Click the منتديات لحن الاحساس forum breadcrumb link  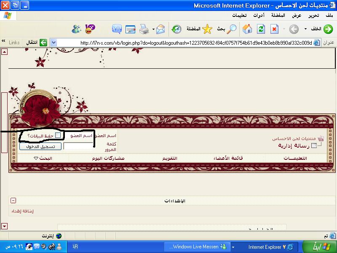click(294, 139)
